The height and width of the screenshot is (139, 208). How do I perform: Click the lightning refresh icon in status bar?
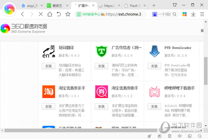(160, 136)
